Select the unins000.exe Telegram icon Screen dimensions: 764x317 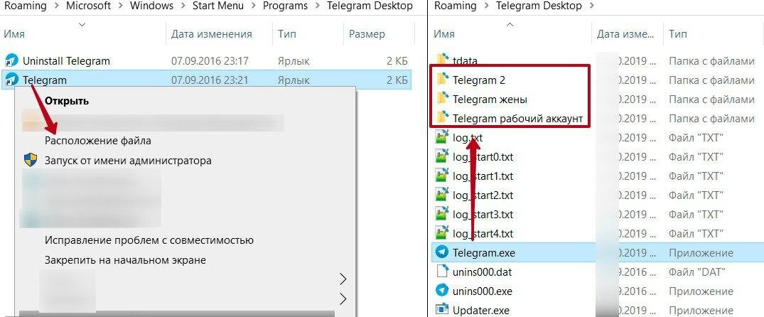442,291
